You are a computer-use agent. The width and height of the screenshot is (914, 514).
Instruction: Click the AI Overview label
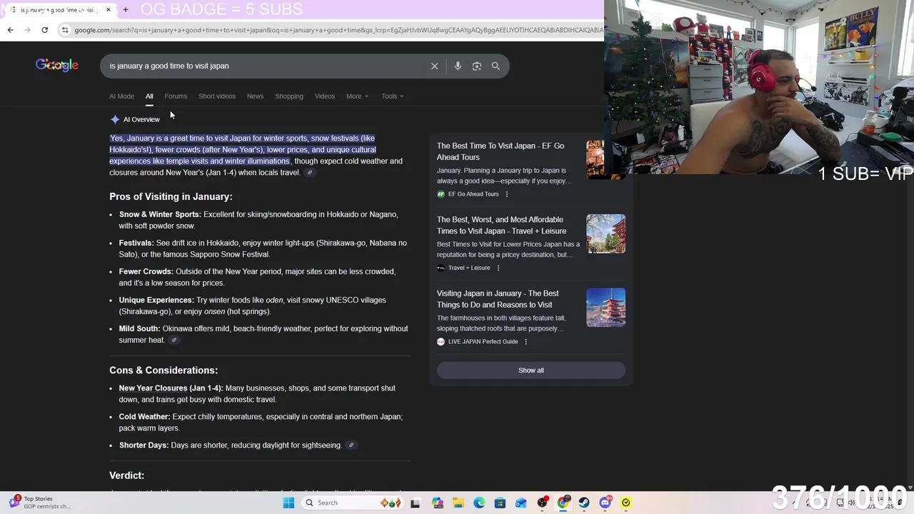(x=141, y=119)
